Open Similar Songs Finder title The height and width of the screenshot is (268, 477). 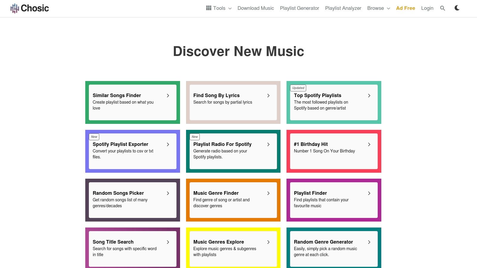point(117,95)
